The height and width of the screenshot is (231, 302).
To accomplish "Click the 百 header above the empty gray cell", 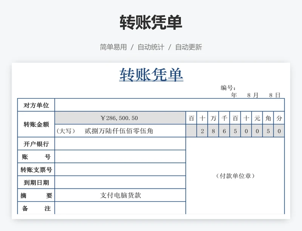I will click(191, 118).
